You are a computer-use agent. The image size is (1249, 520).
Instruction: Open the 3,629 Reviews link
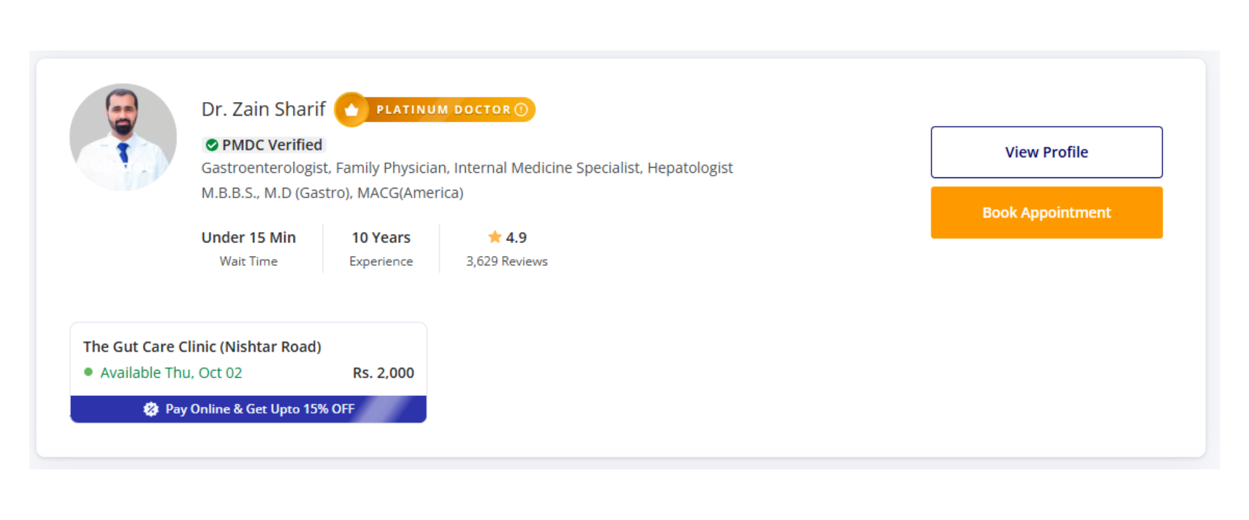point(507,261)
